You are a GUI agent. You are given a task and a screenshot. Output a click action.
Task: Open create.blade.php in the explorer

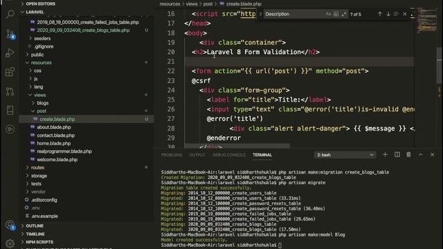57,119
